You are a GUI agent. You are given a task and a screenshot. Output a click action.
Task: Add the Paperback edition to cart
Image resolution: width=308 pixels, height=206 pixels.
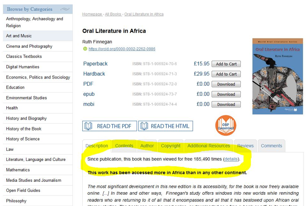(226, 64)
